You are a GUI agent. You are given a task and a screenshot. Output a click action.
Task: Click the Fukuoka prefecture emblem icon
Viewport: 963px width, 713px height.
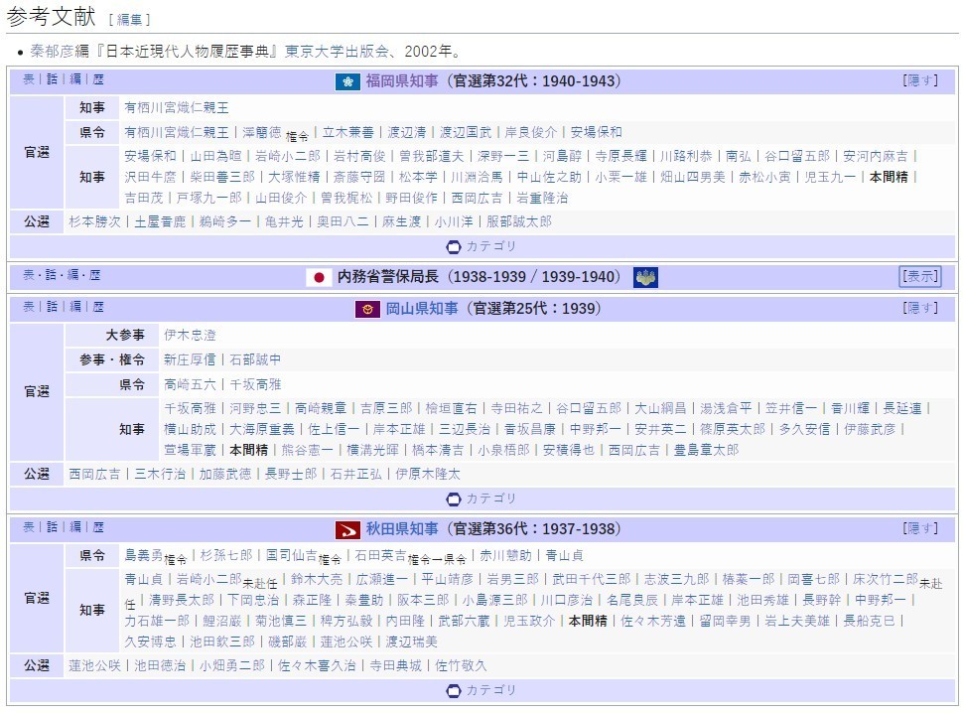pos(345,83)
